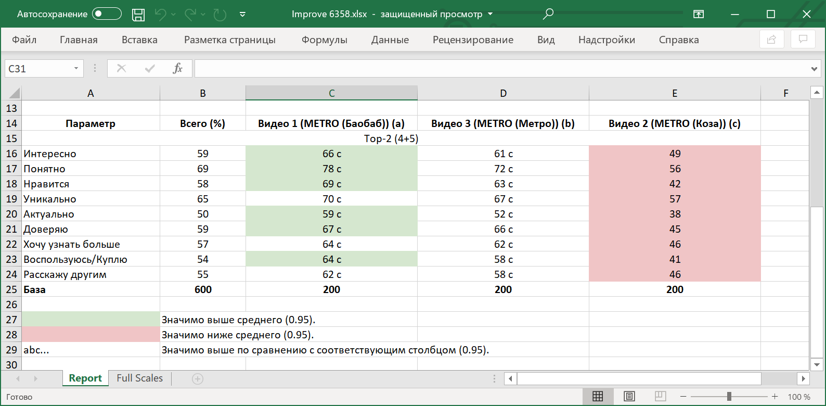Click the Search magnifier icon in title bar

pos(548,14)
